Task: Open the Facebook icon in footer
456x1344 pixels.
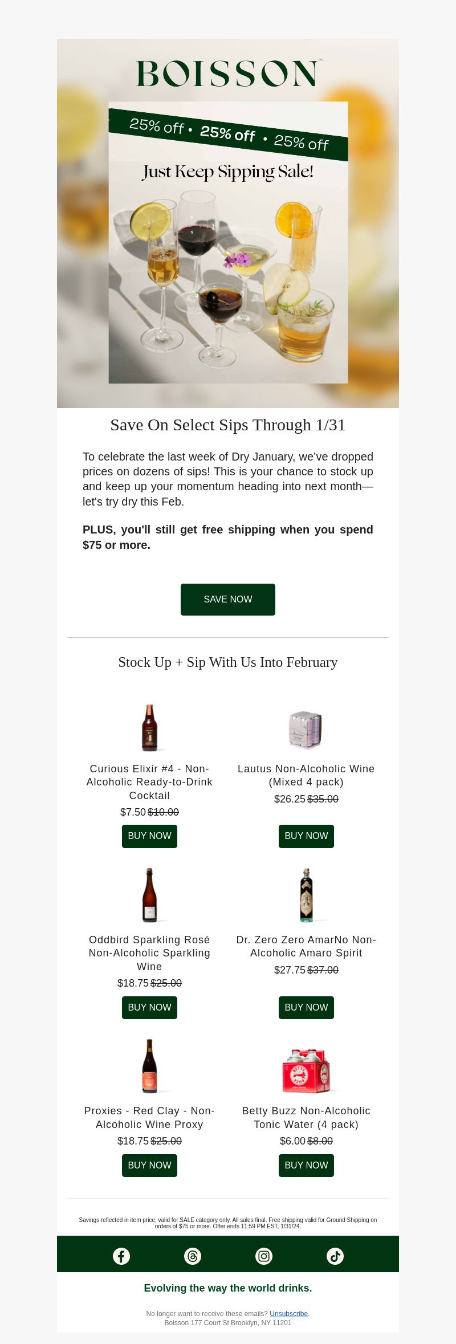Action: pos(121,1256)
